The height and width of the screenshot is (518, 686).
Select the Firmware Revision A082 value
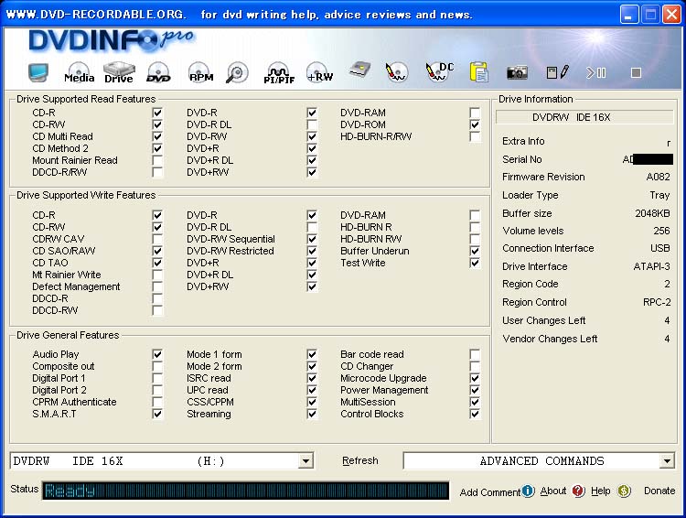pyautogui.click(x=658, y=177)
